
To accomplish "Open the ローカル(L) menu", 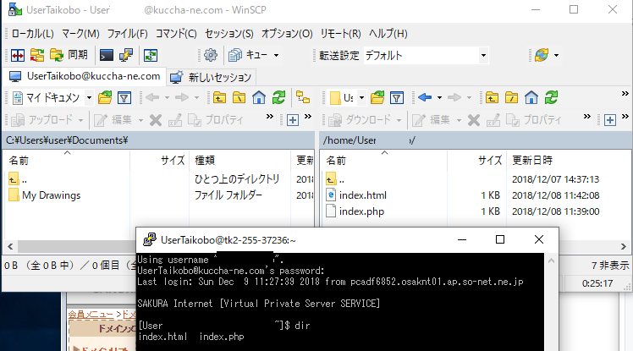I will point(33,34).
